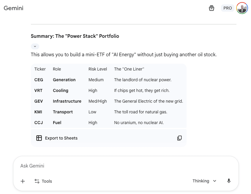Open the Gems stack icon in header
The height and width of the screenshot is (194, 251).
pos(211,8)
